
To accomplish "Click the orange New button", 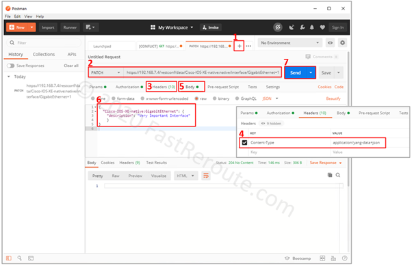I will point(17,27).
